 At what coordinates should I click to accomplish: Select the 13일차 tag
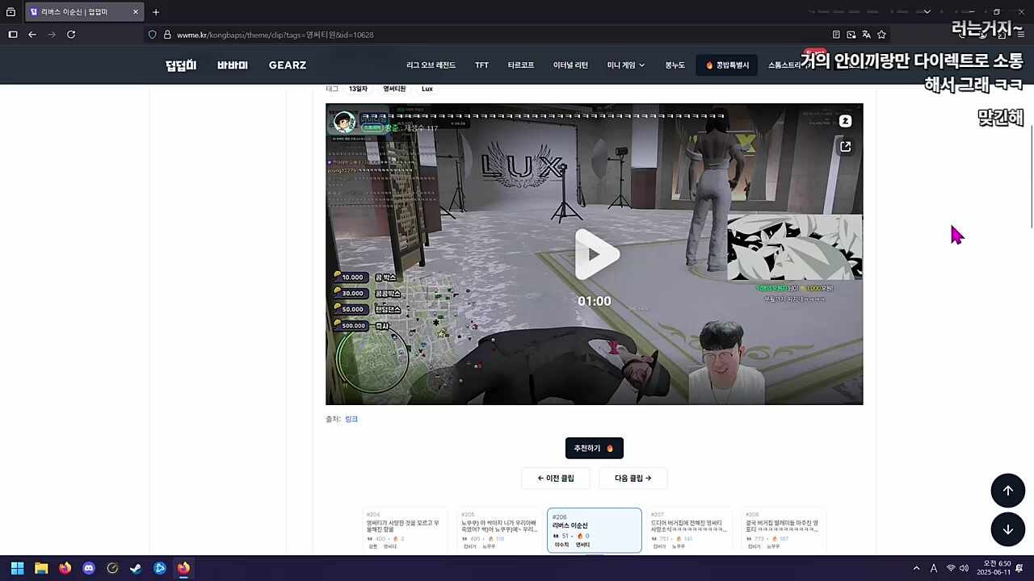click(358, 89)
